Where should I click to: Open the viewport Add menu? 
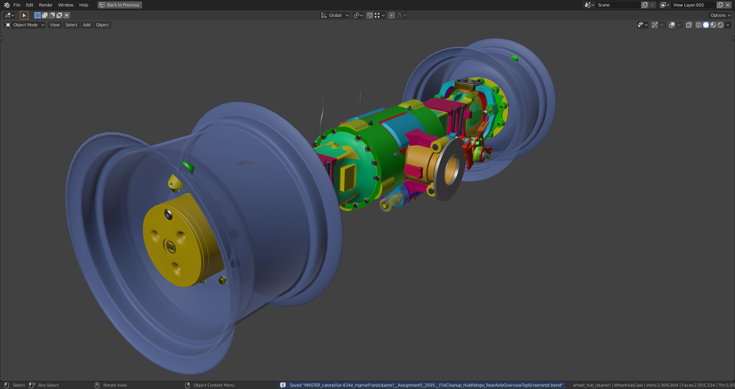point(87,25)
